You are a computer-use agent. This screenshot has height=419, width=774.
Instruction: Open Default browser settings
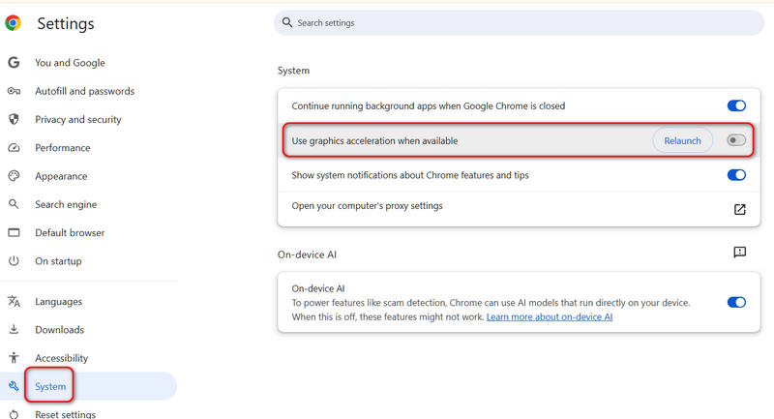click(x=70, y=232)
